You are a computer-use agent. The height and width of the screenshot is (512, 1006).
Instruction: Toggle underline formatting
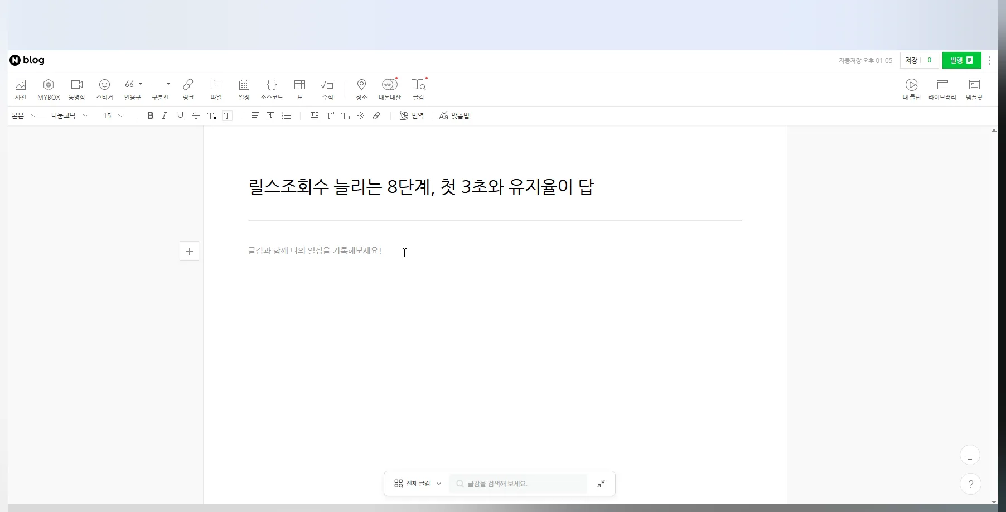[x=180, y=115]
